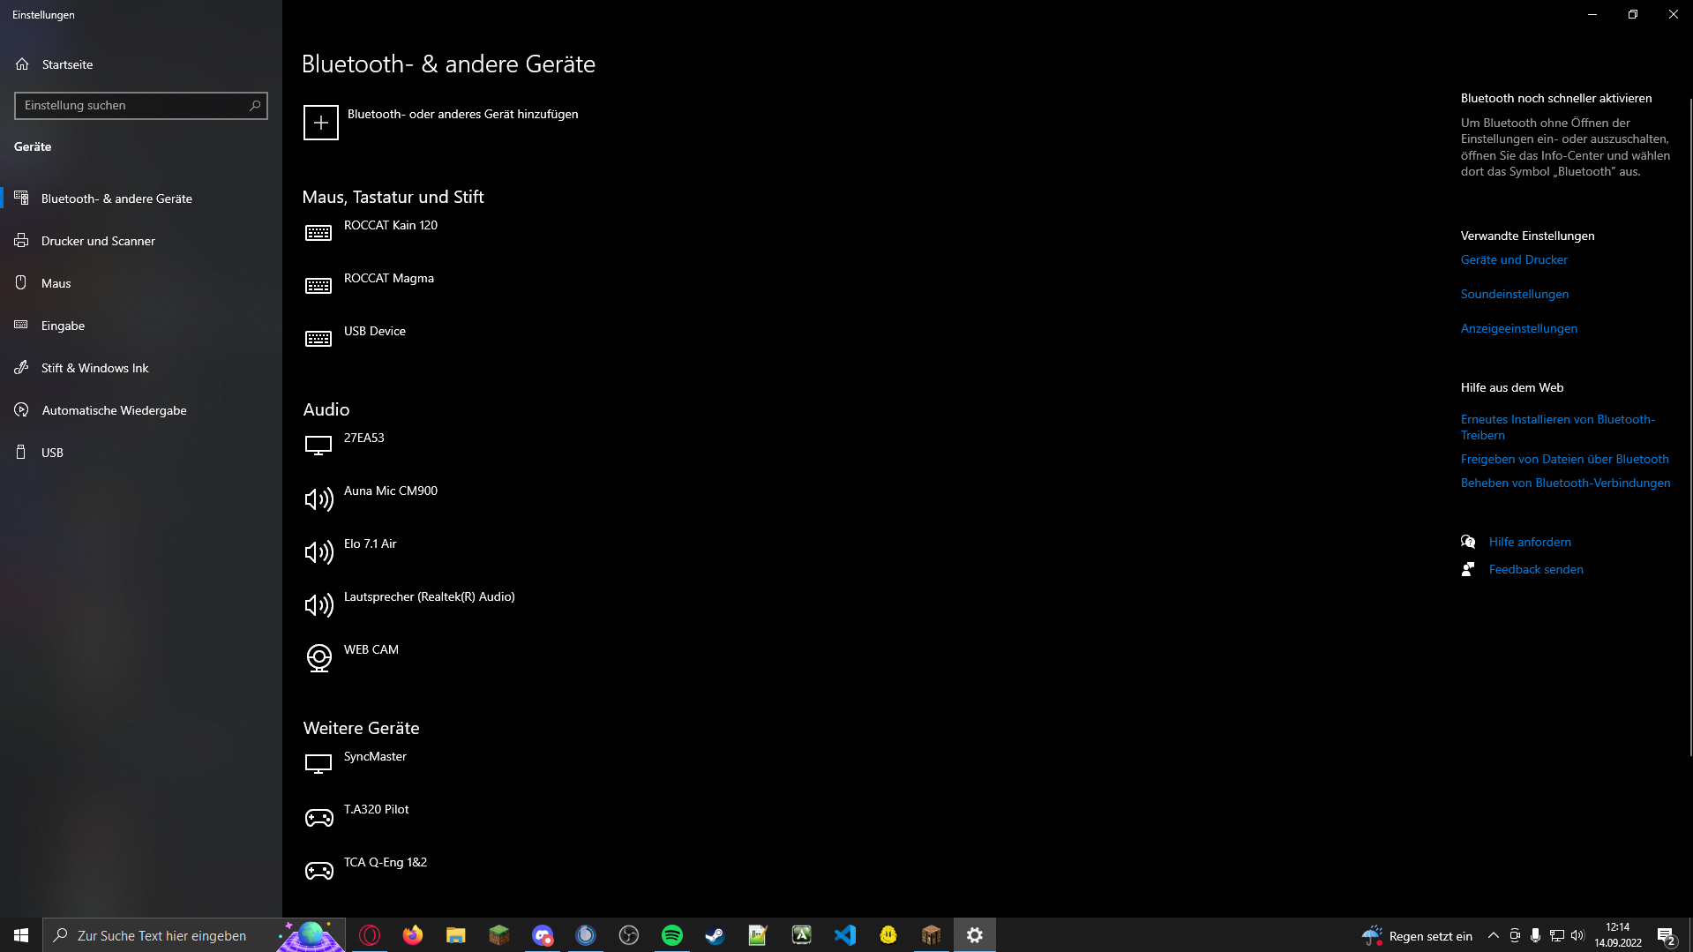
Task: Open the Maus settings section
Action: [x=141, y=283]
